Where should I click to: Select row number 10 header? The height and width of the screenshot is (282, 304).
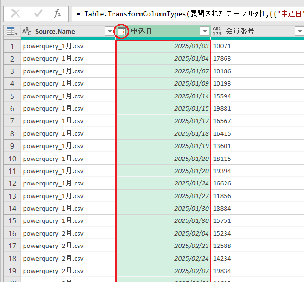12,159
